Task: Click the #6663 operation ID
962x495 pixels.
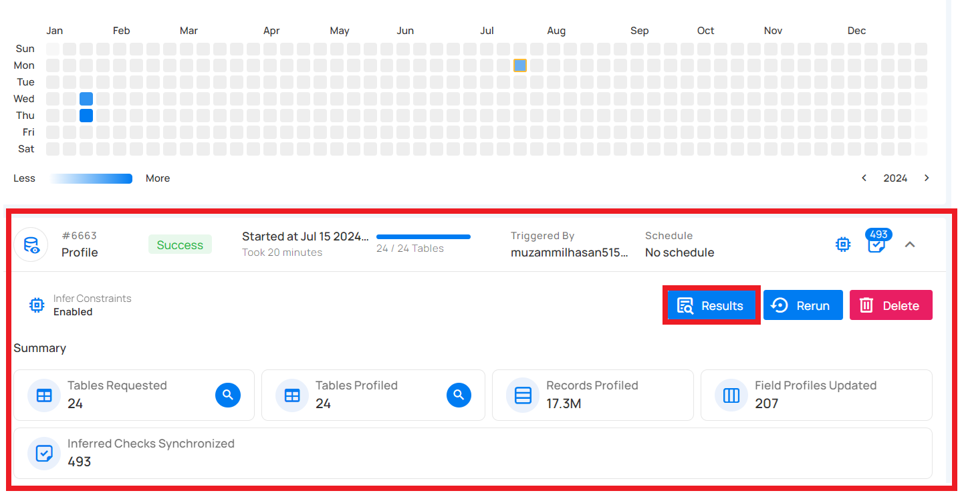Action: 79,236
